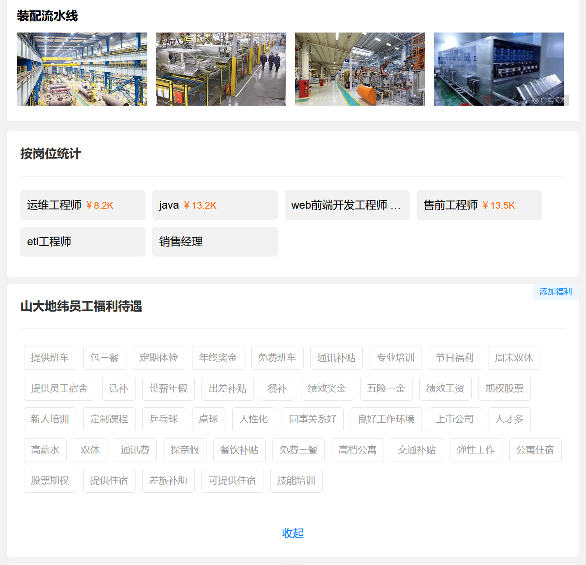Choose the 周末双休 benefit tag

click(x=514, y=358)
